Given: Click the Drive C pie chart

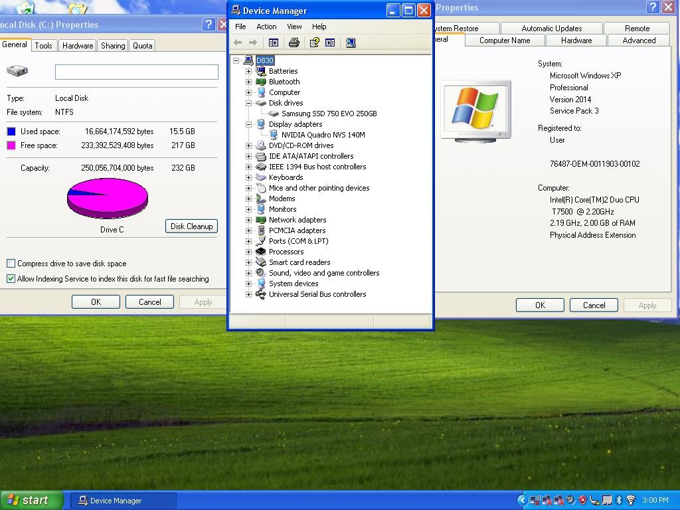Looking at the screenshot, I should point(108,198).
